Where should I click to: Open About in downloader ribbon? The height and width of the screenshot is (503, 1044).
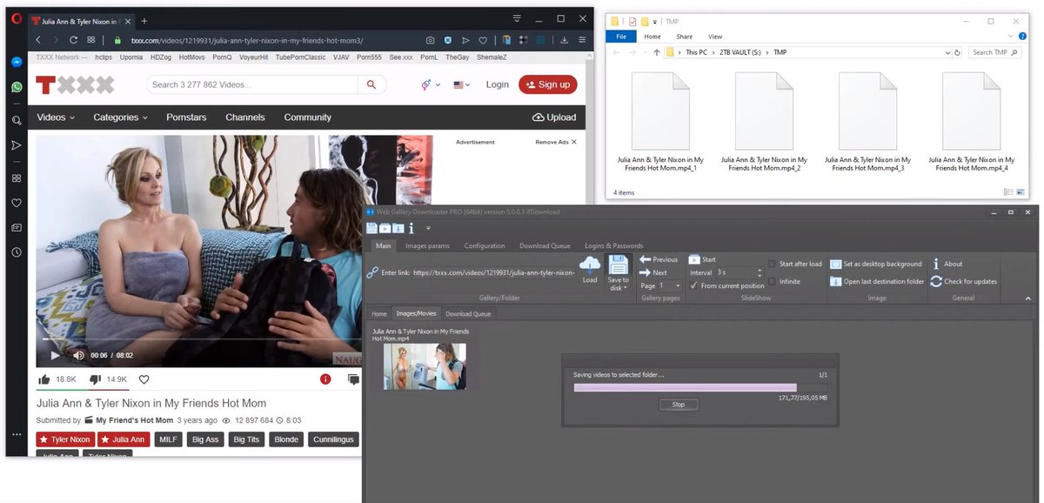click(947, 264)
